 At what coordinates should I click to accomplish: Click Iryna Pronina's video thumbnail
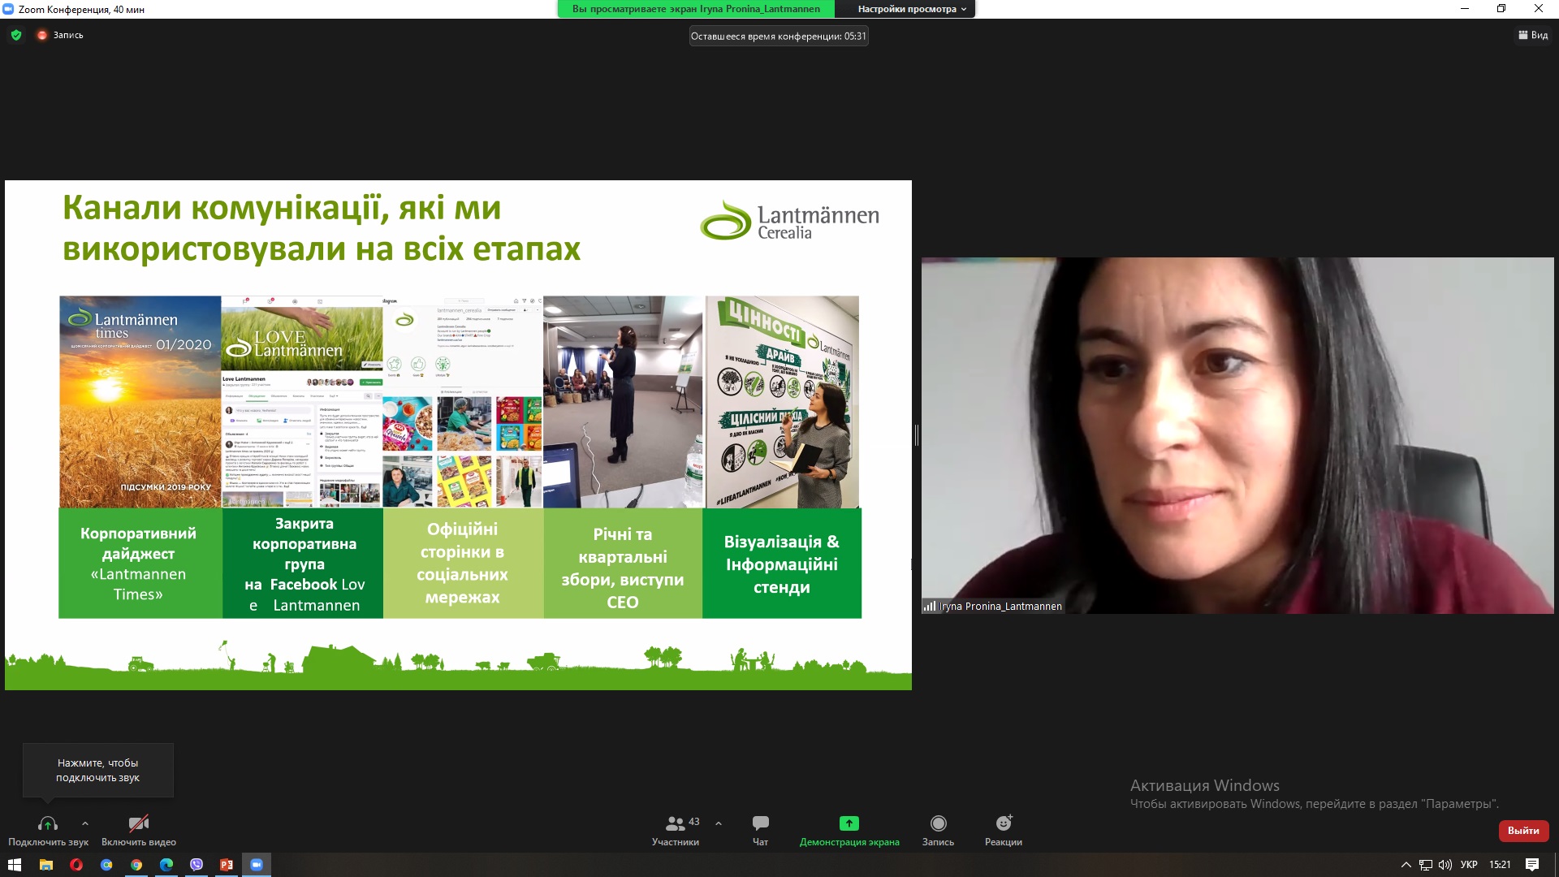(x=1237, y=435)
